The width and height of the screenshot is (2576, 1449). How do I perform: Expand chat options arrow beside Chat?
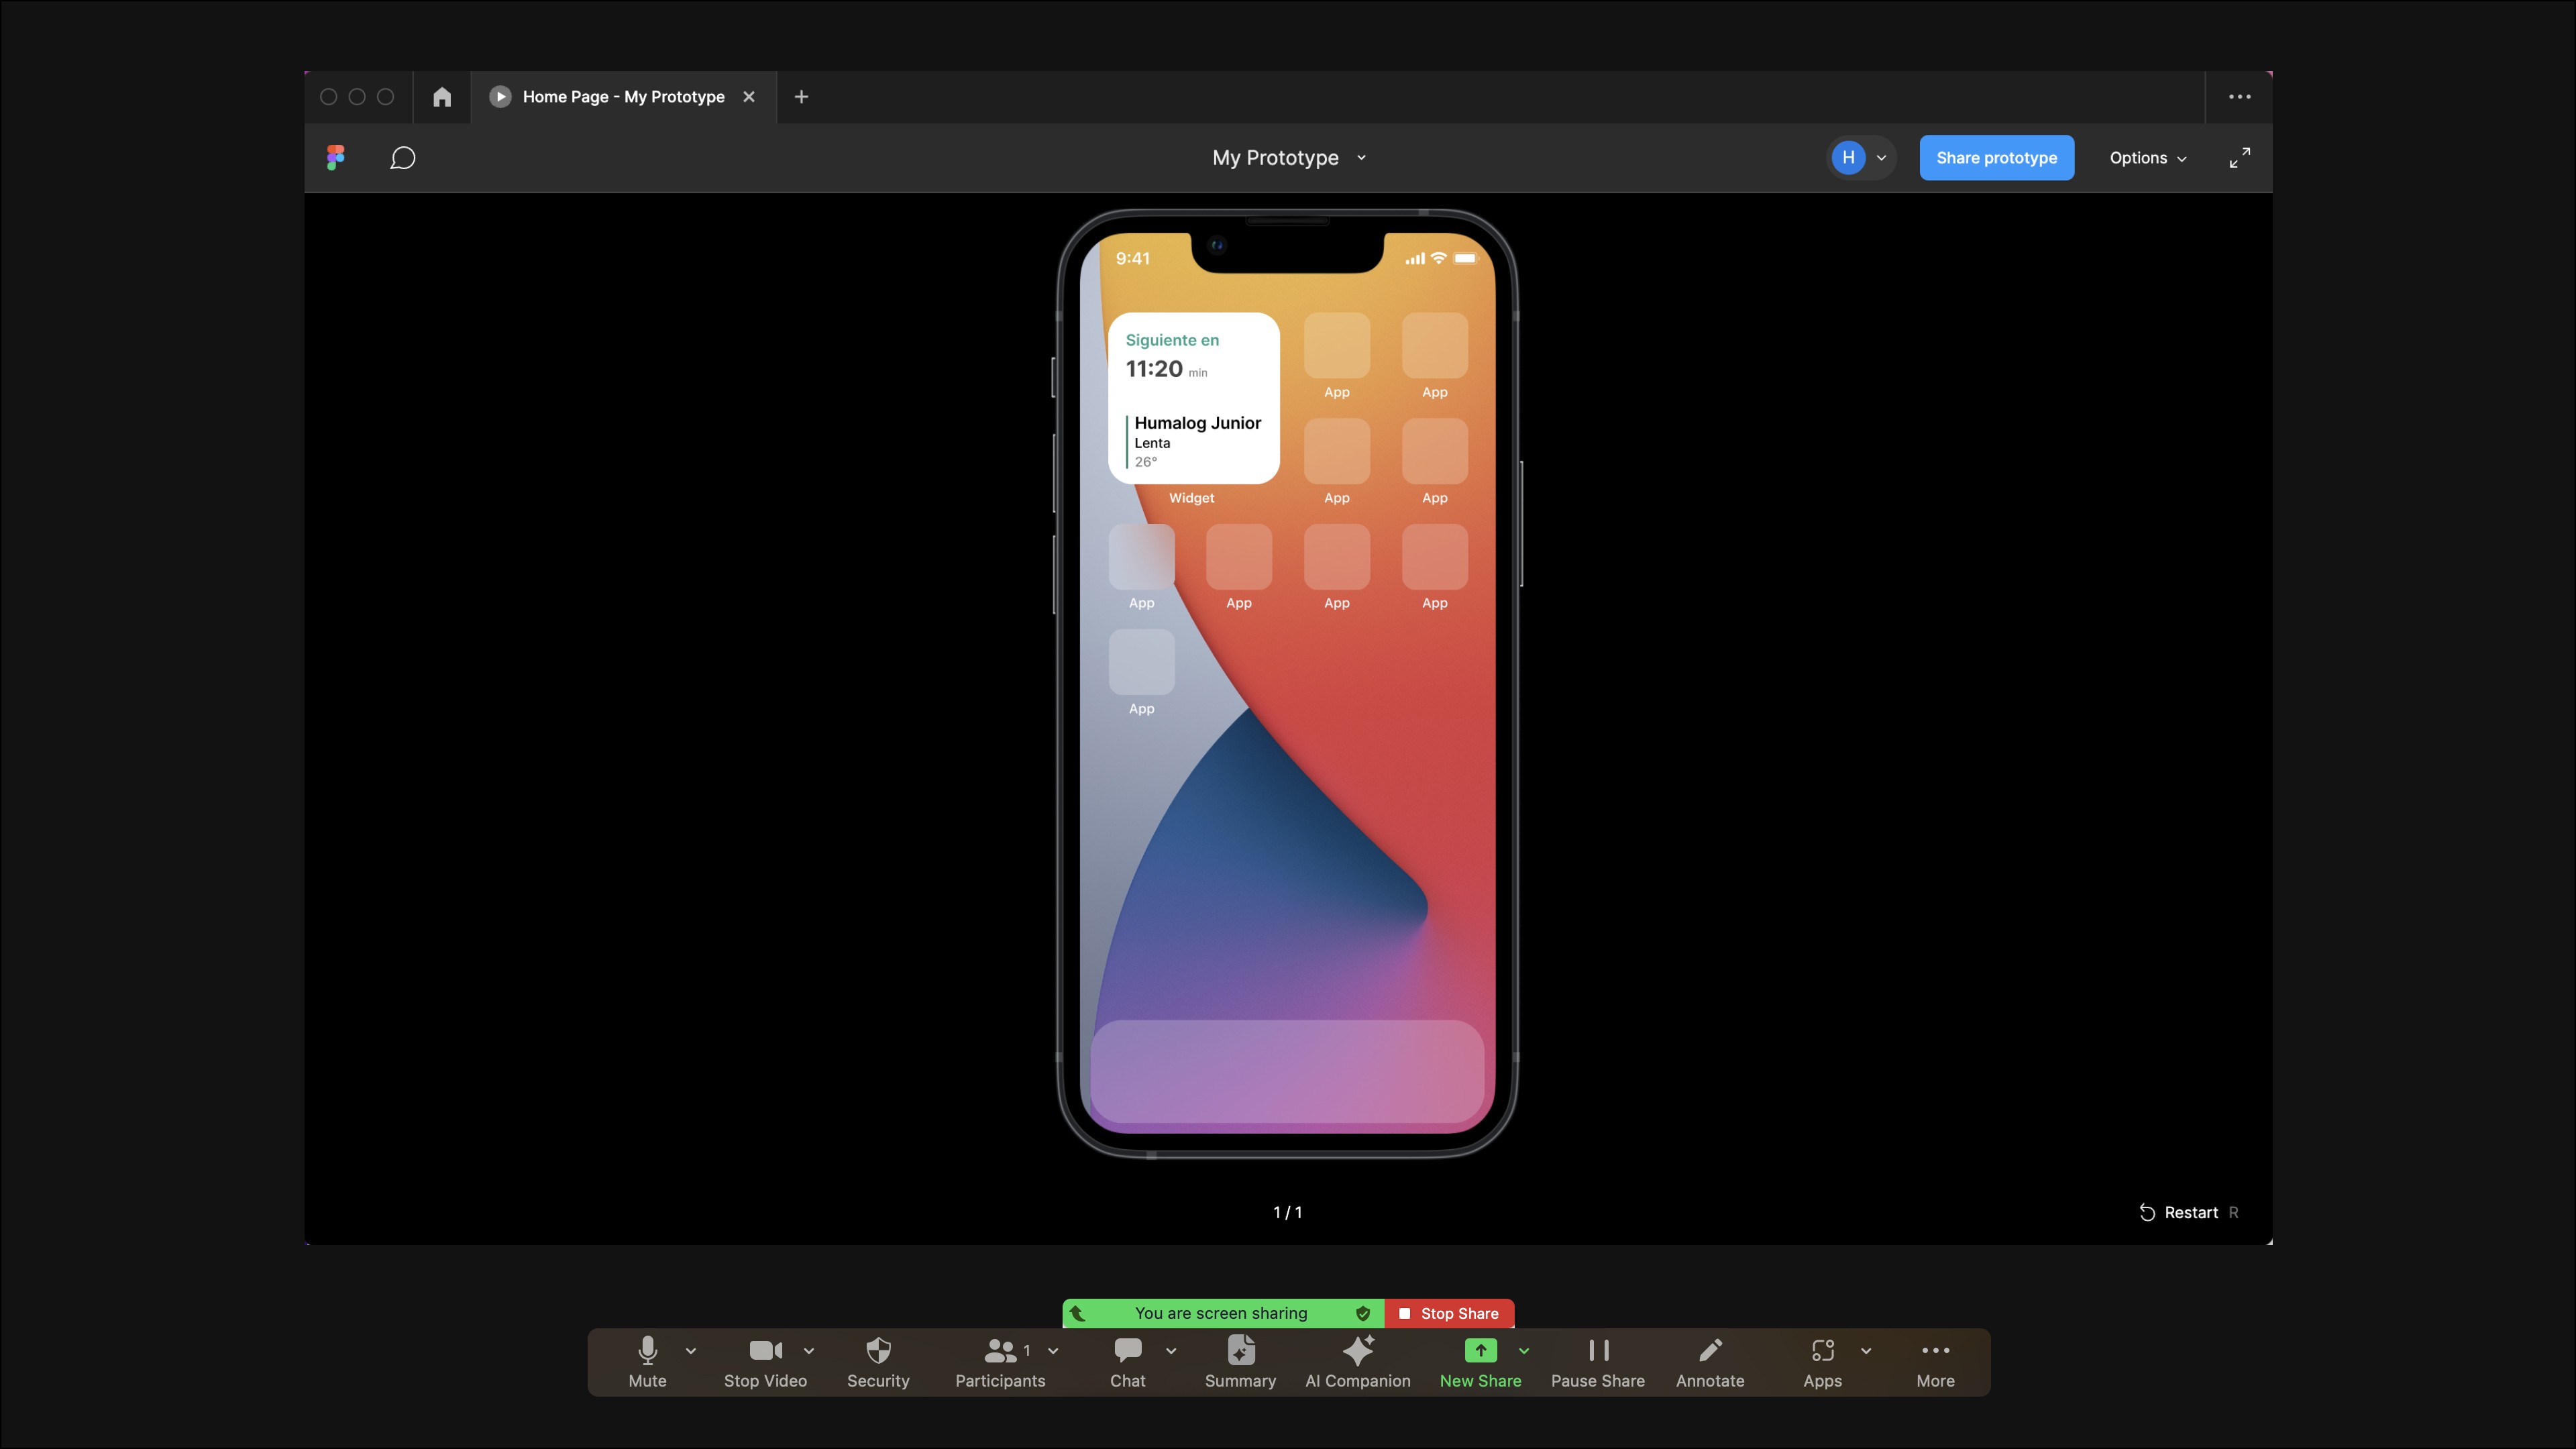pyautogui.click(x=1171, y=1350)
